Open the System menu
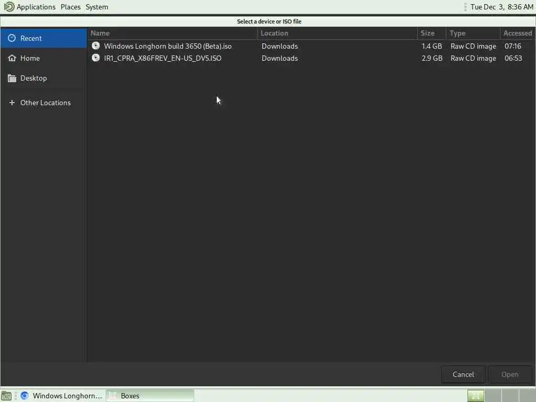Image resolution: width=536 pixels, height=402 pixels. [x=97, y=7]
